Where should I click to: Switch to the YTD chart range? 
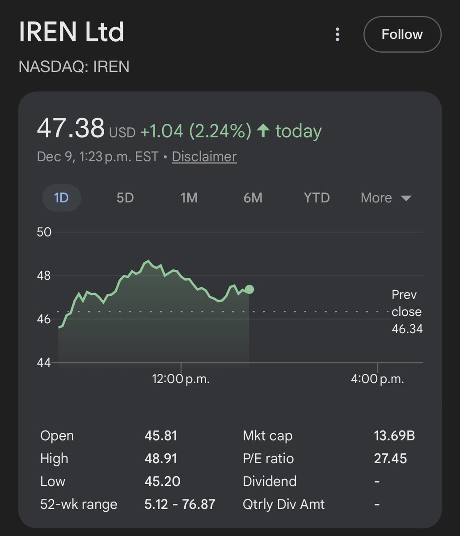tap(317, 197)
